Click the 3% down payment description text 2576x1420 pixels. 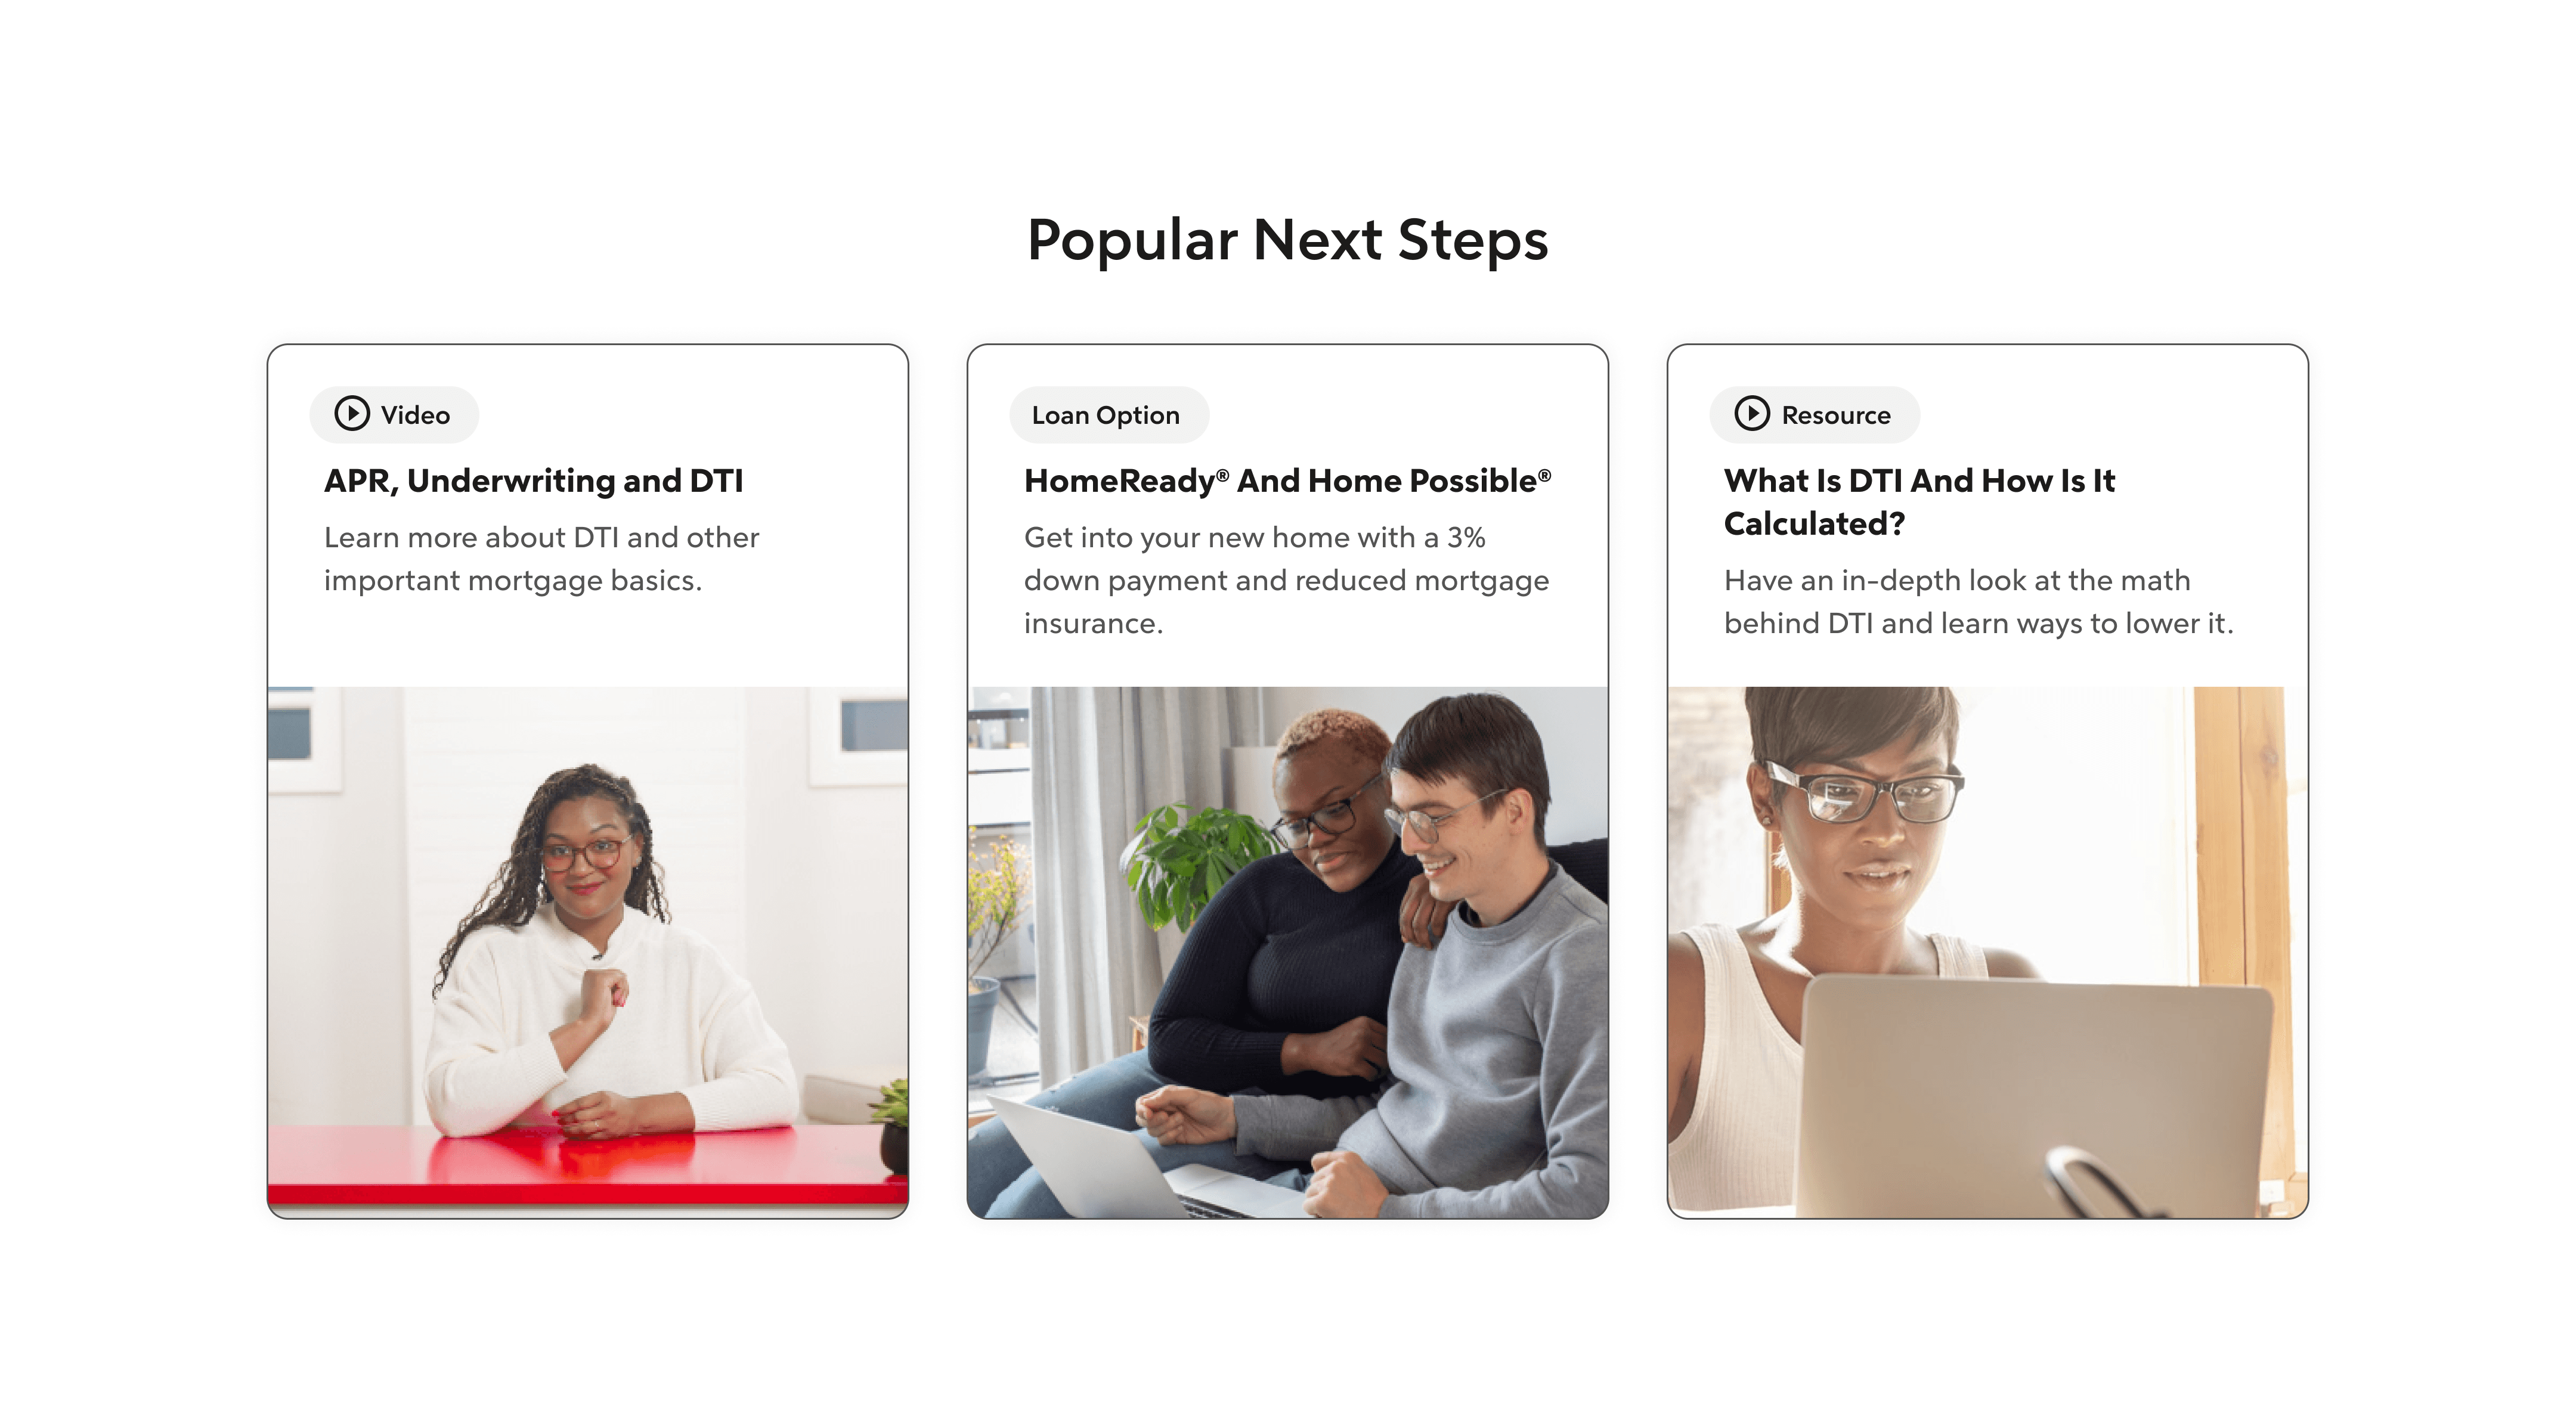click(1286, 580)
